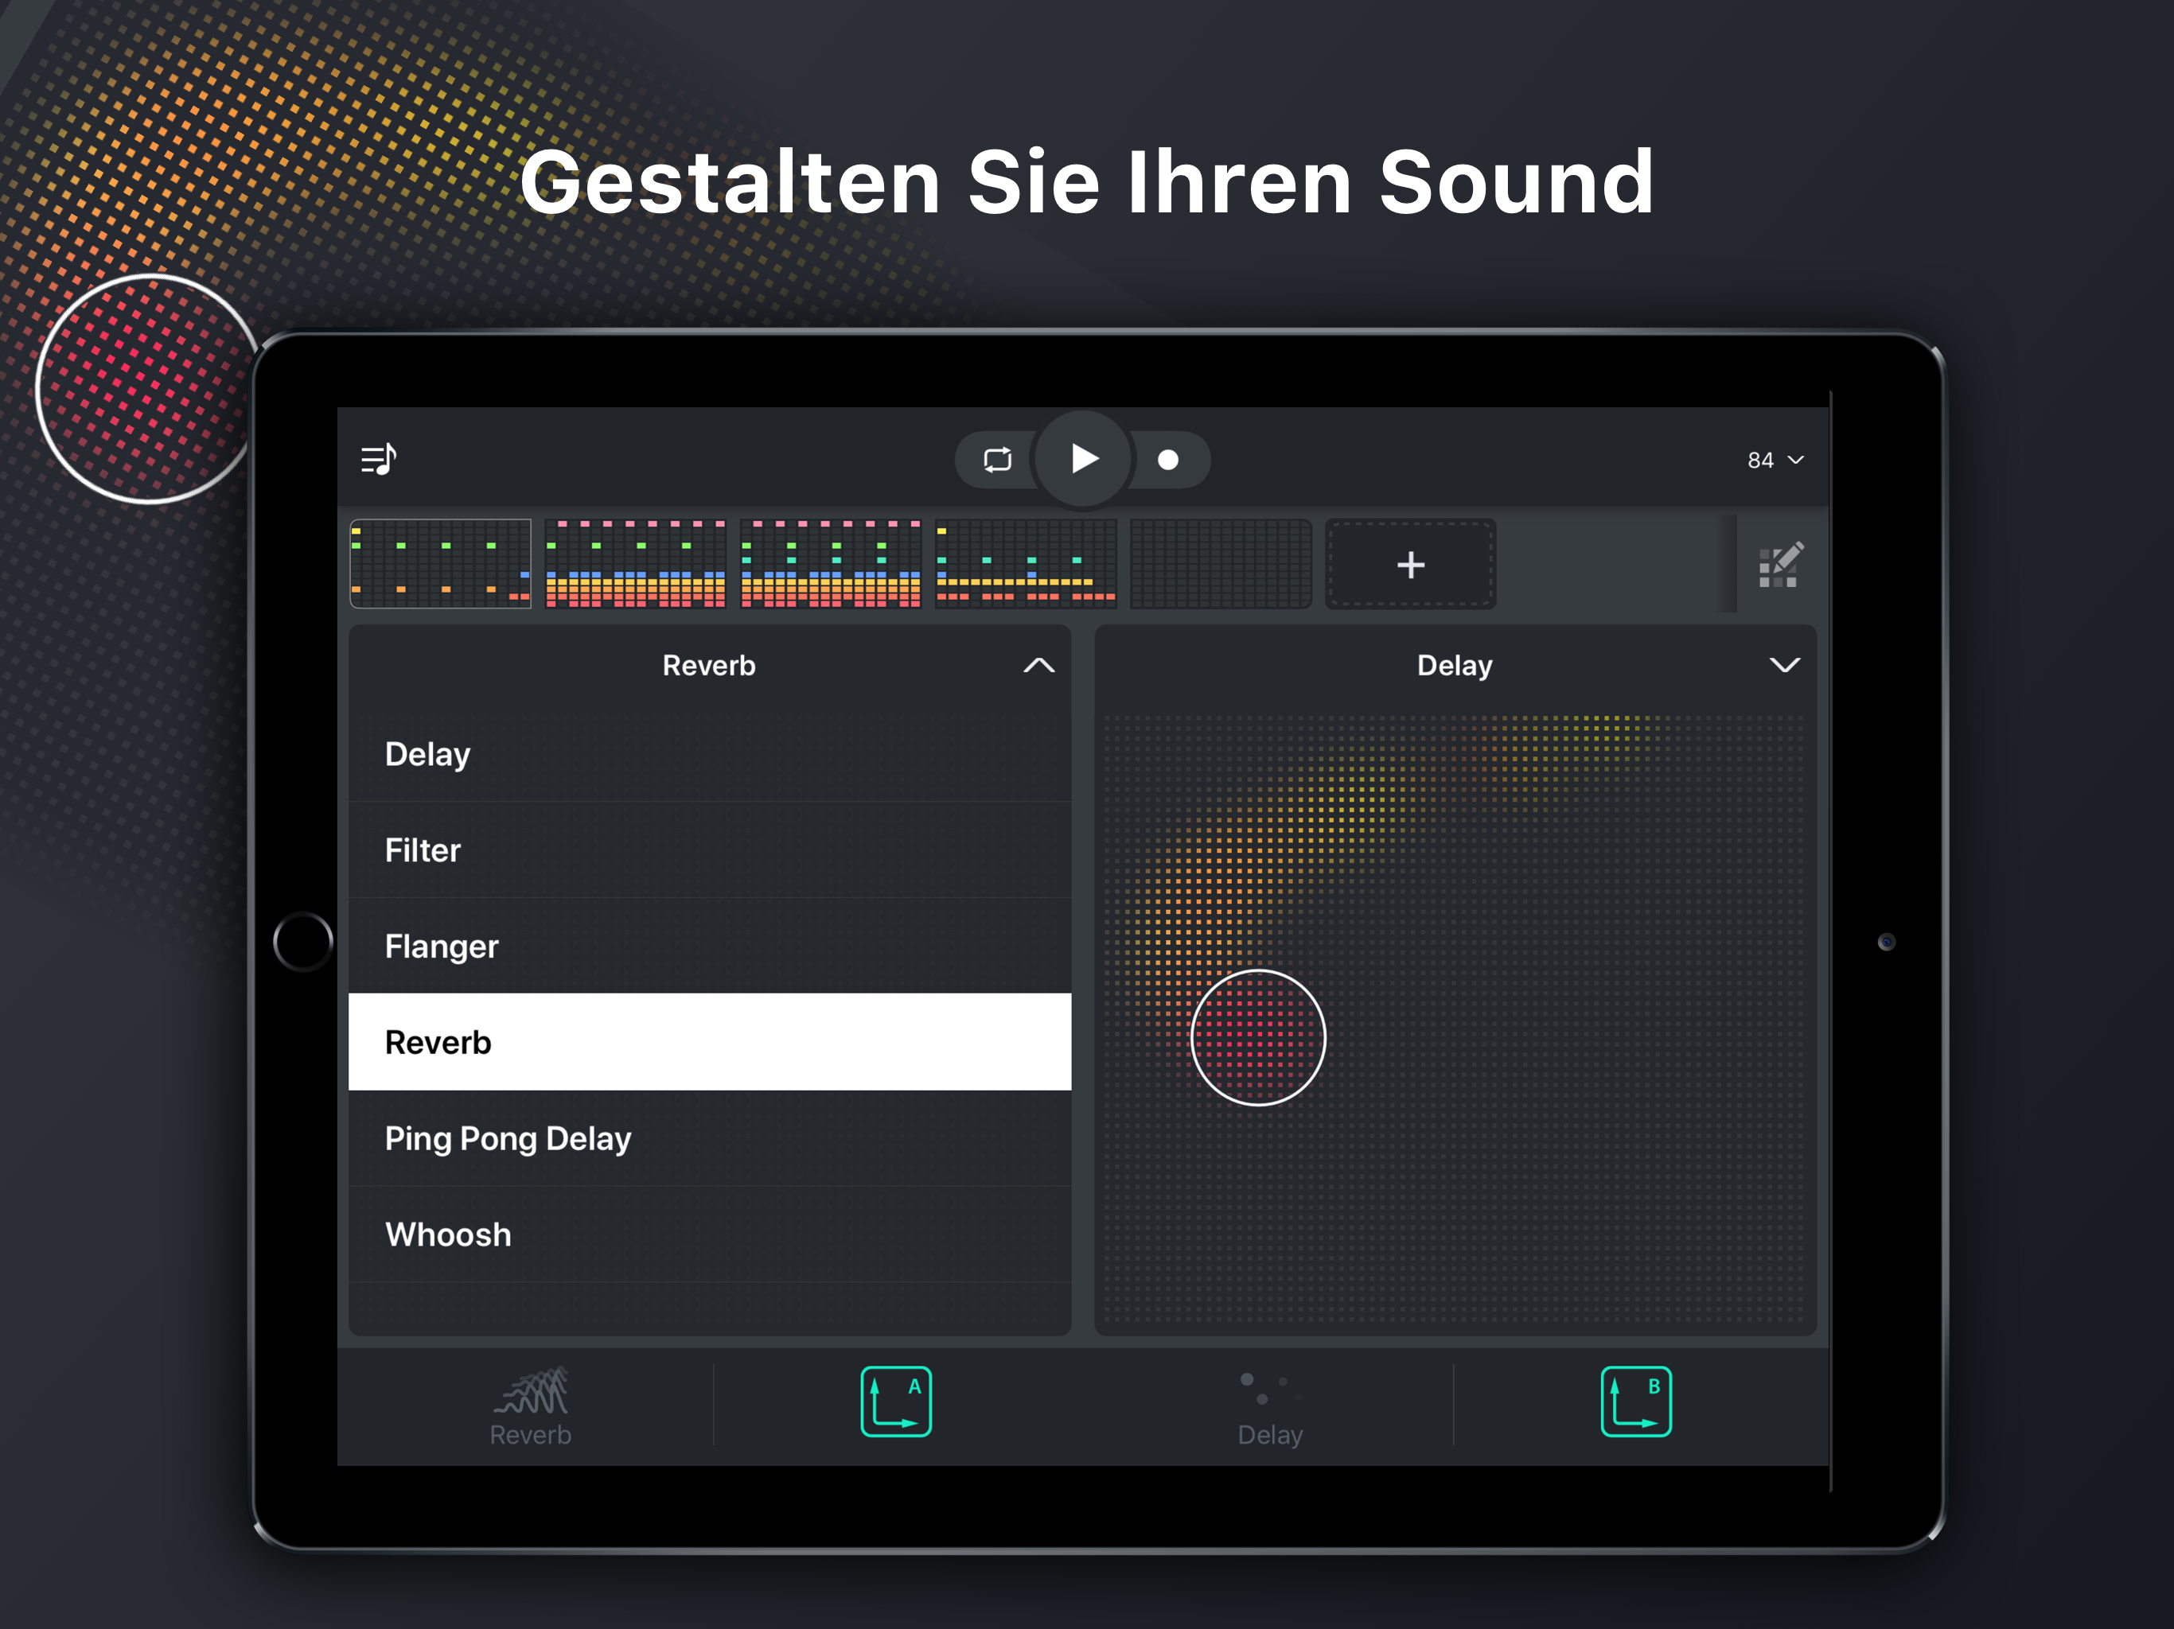Click the circular XY pad control handle
The image size is (2174, 1629).
tap(1258, 1037)
